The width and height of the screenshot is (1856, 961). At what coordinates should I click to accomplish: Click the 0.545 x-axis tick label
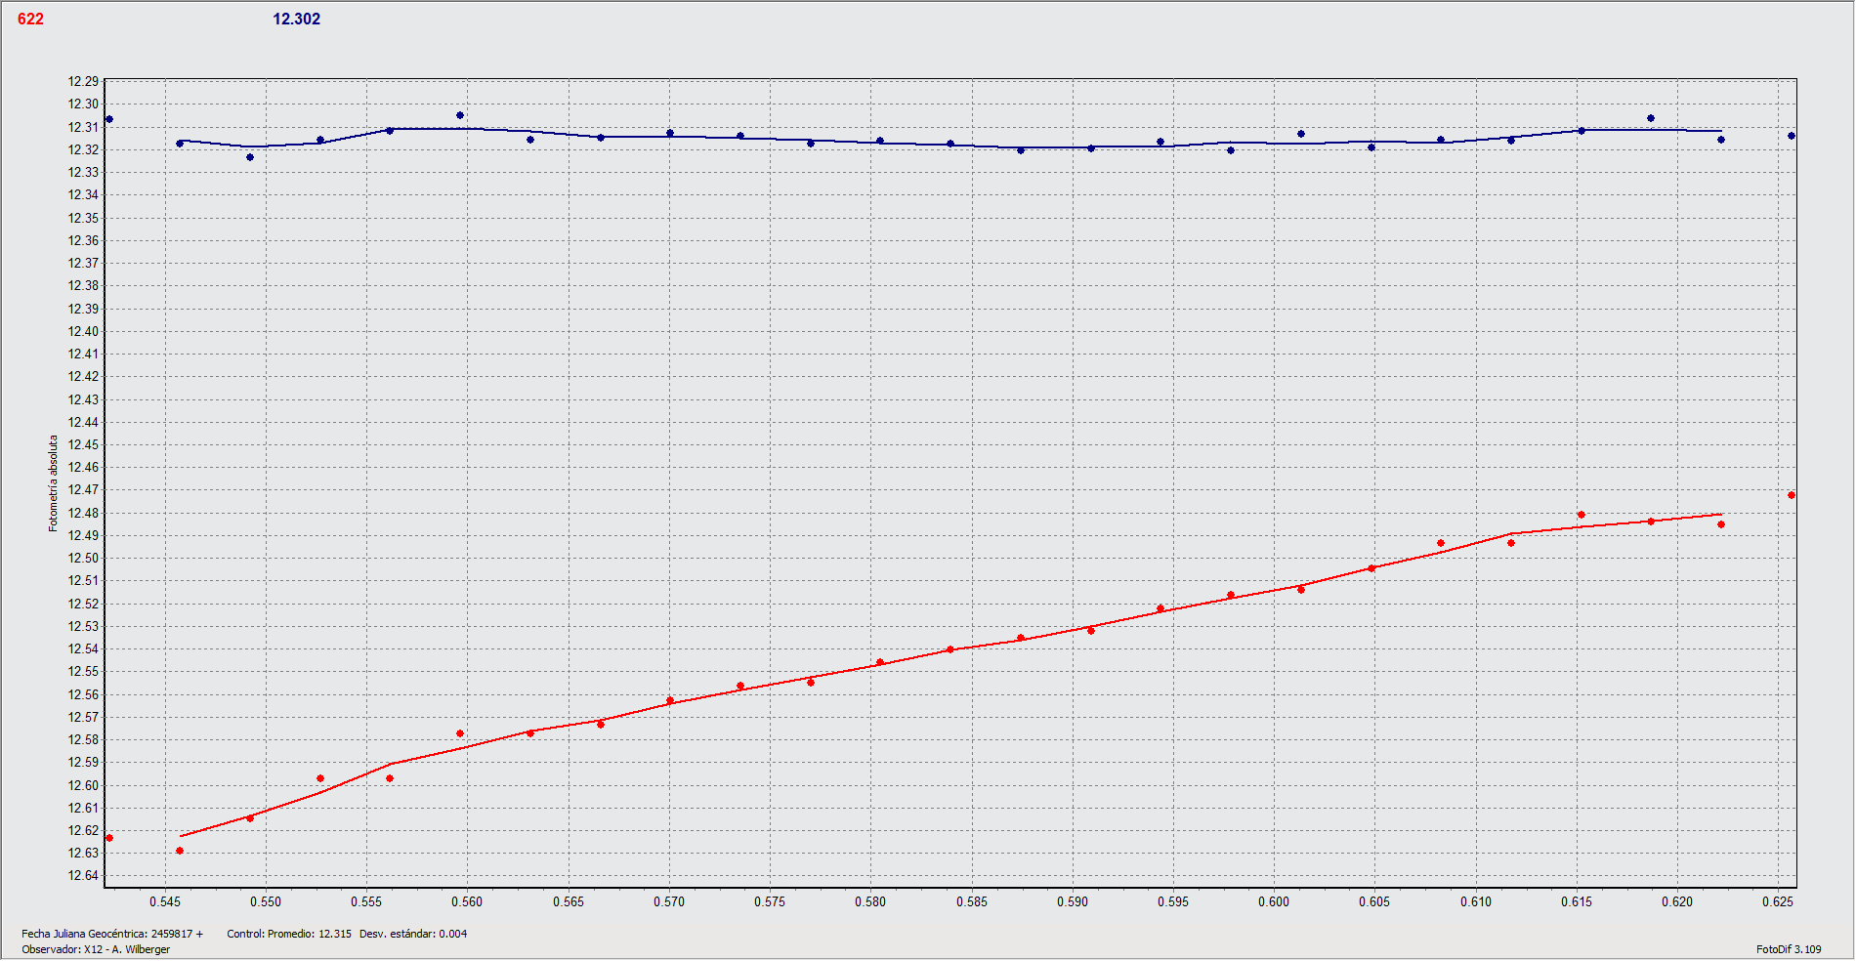click(164, 901)
